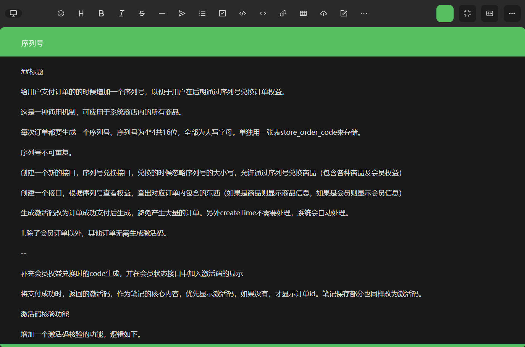This screenshot has height=347, width=525.
Task: Apply italic formatting
Action: pos(121,13)
